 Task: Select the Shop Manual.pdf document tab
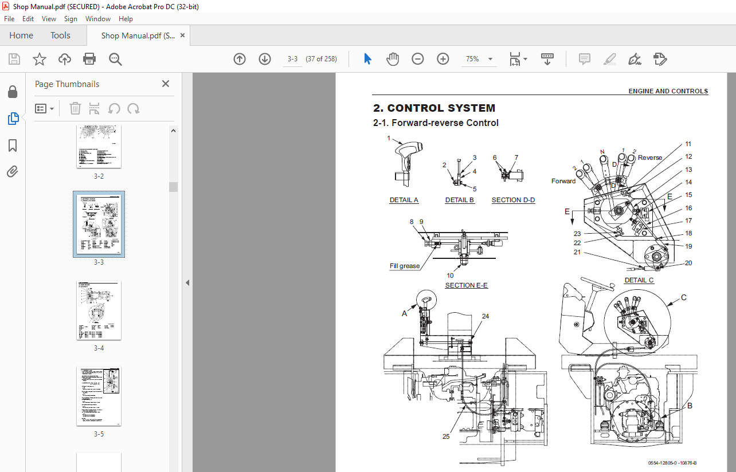(x=138, y=36)
